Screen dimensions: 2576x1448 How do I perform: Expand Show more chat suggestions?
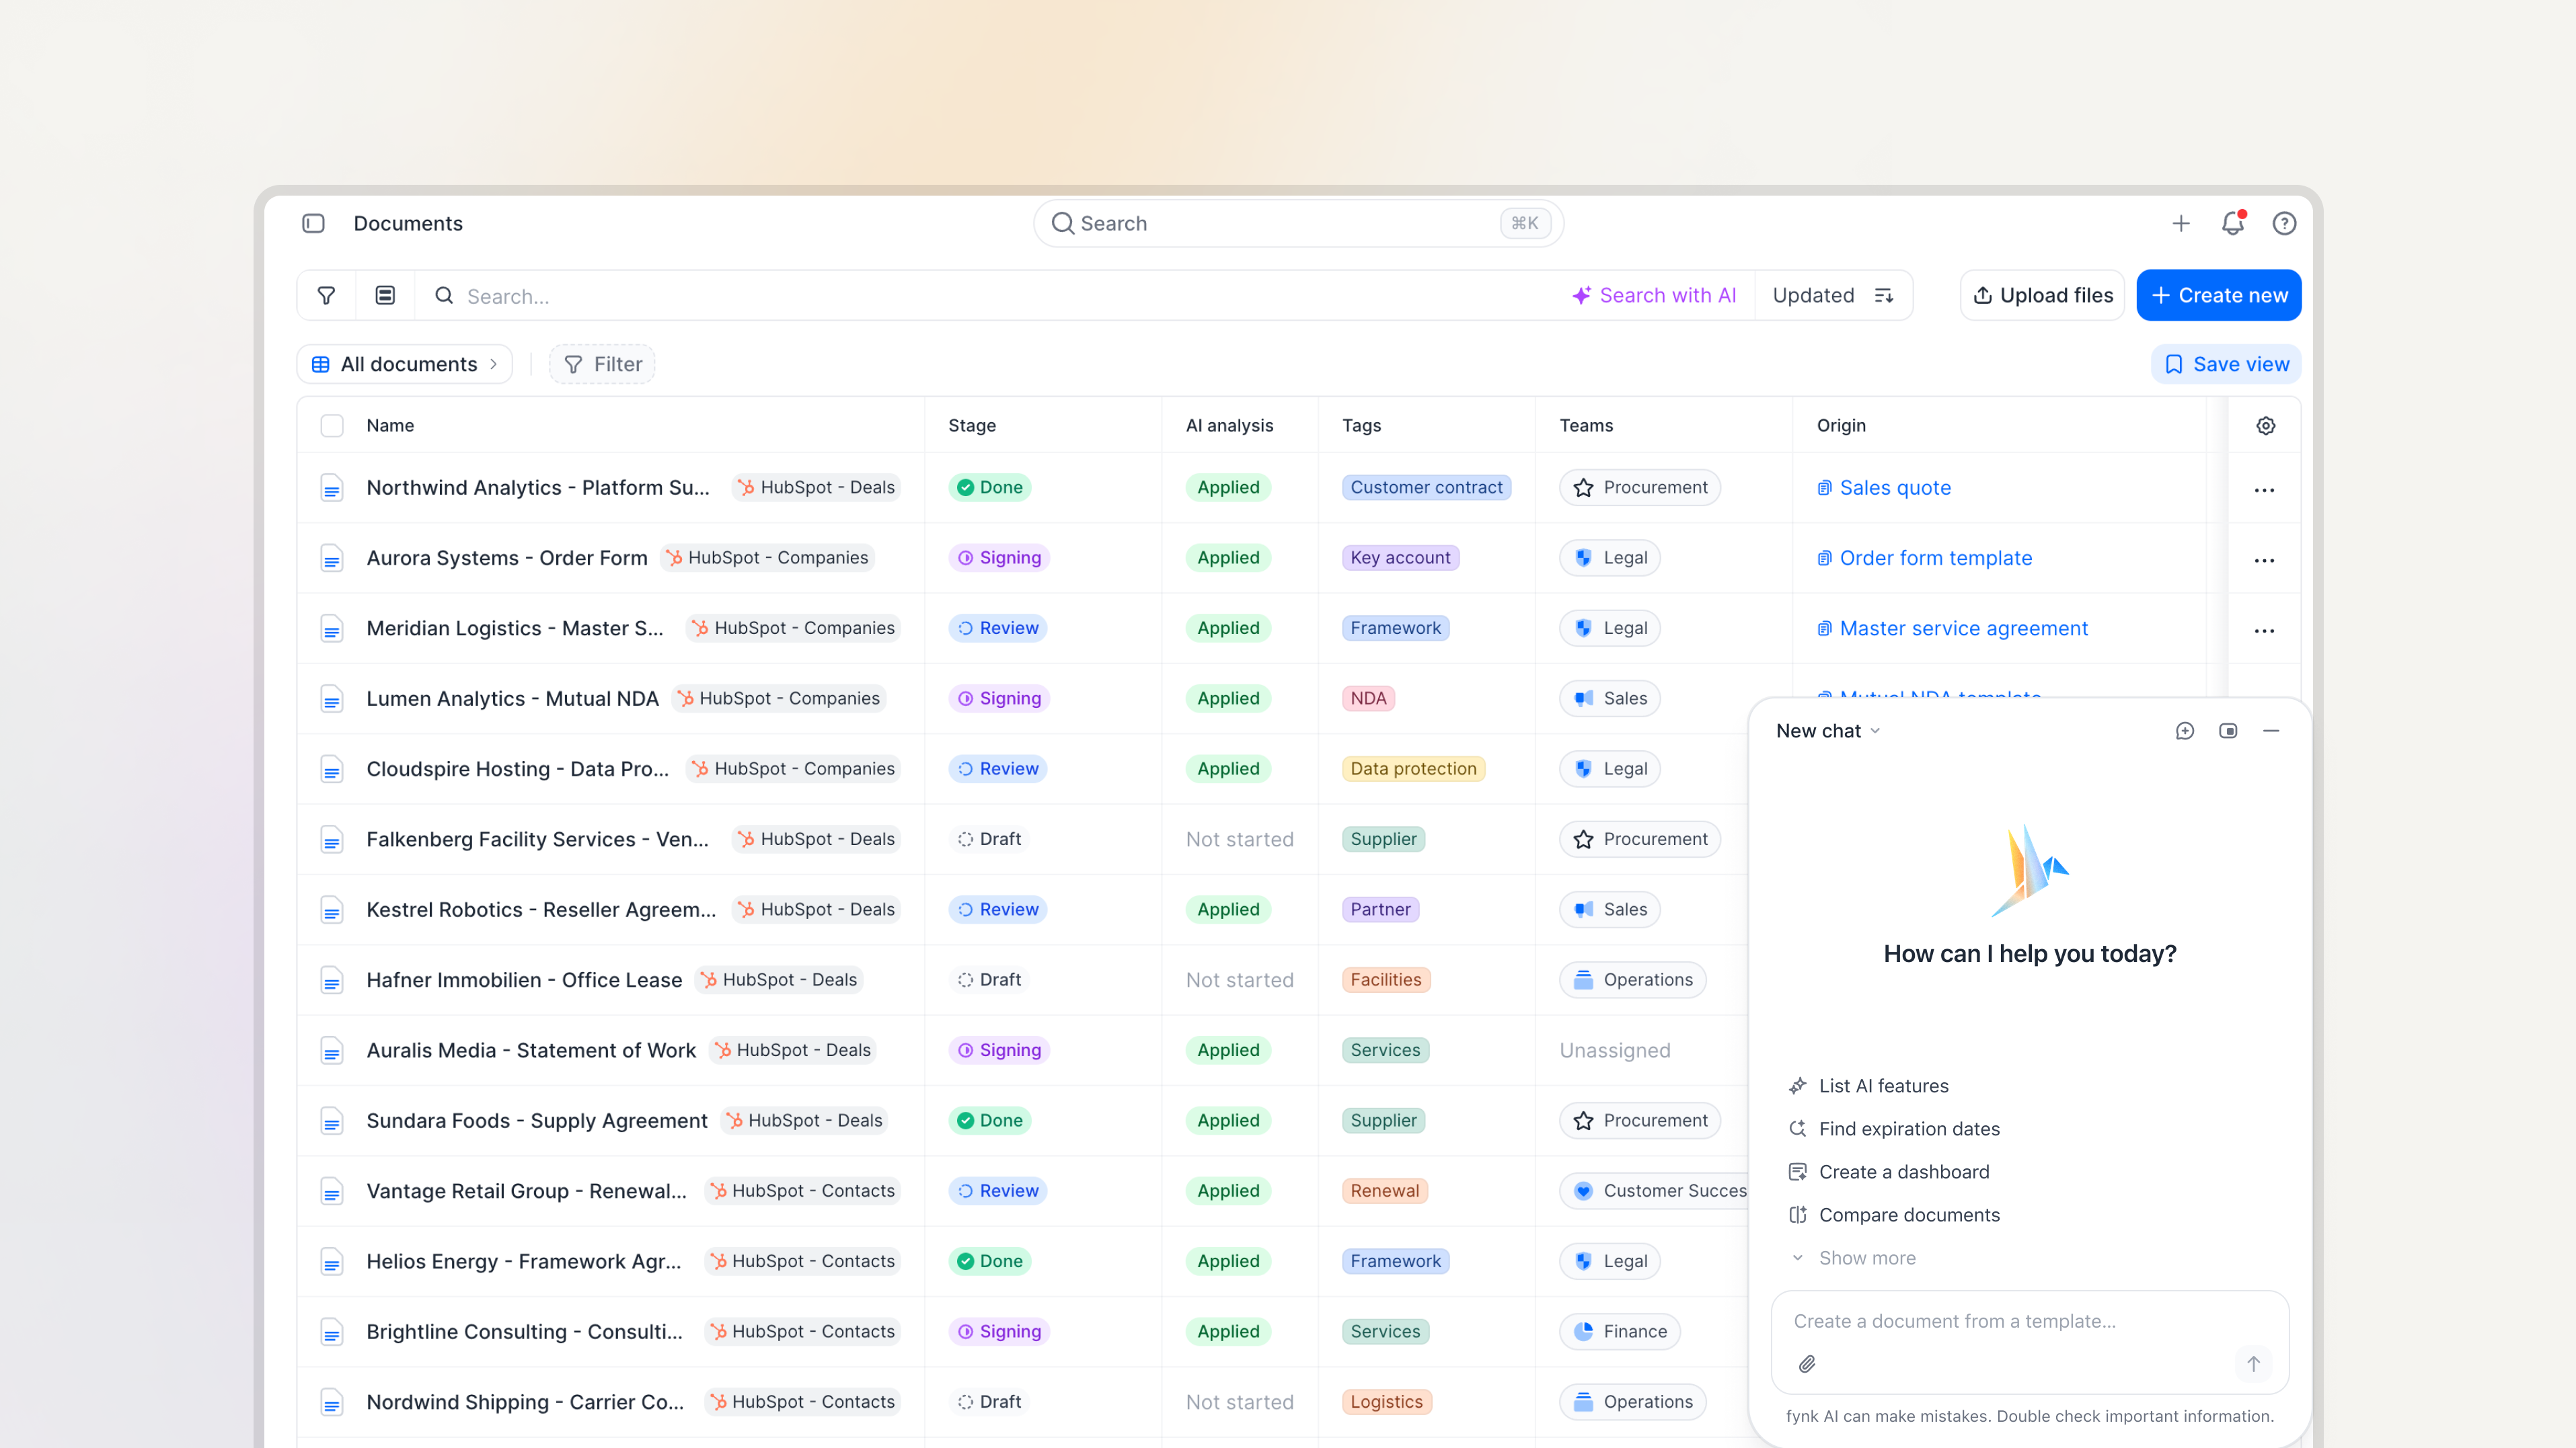1853,1258
